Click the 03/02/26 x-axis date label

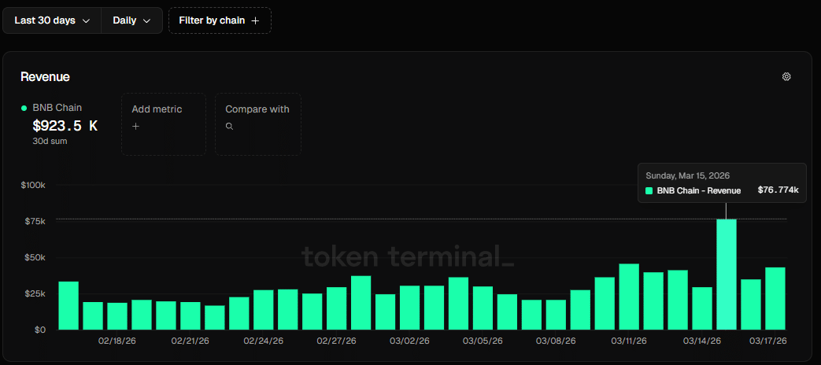pyautogui.click(x=409, y=341)
